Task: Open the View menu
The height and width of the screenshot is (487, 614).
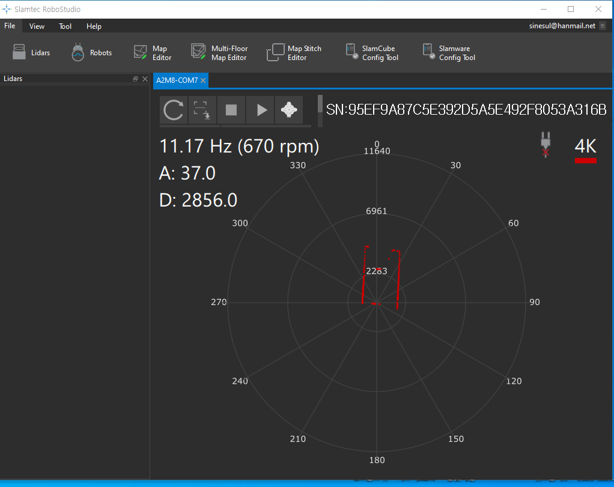Action: tap(37, 26)
